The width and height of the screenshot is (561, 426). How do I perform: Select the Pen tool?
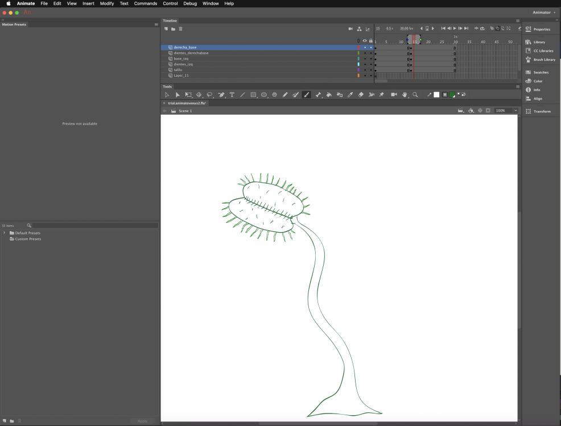(221, 94)
